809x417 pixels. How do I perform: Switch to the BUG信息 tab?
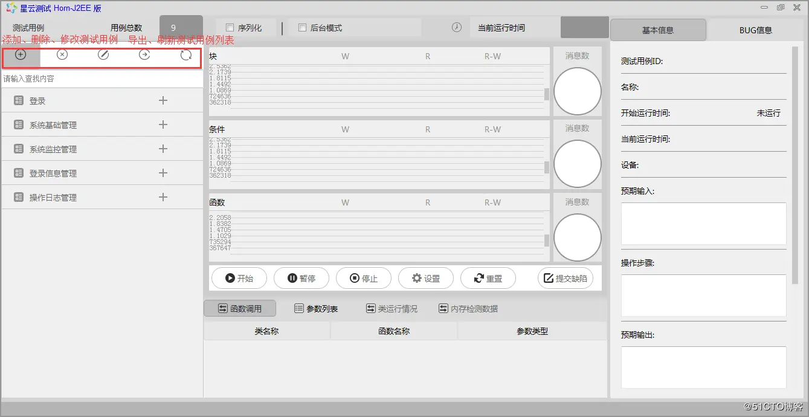[755, 30]
